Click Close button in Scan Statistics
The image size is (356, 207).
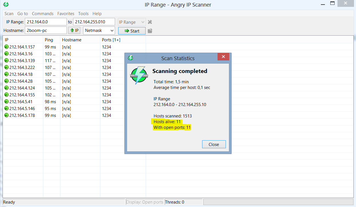click(214, 144)
